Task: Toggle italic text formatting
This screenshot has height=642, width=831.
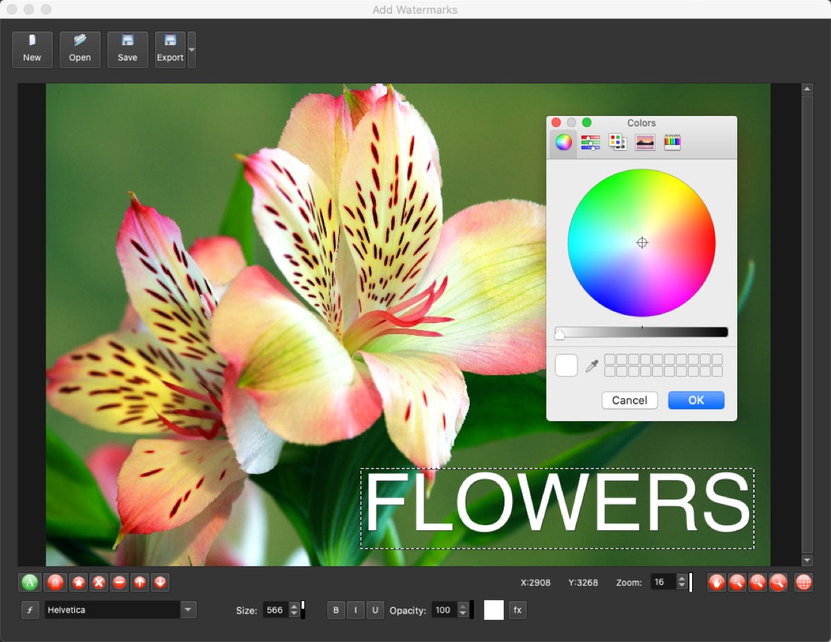Action: pos(356,610)
